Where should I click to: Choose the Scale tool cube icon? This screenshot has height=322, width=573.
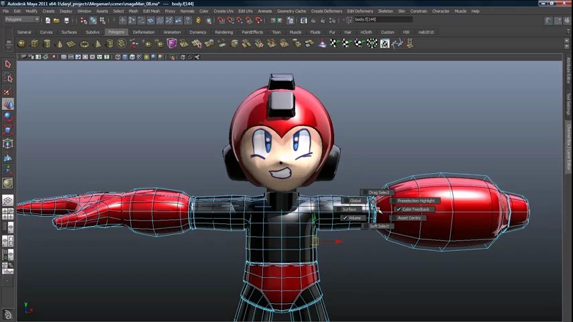(7, 130)
